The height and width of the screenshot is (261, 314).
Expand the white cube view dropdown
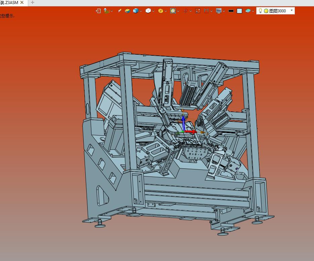(x=153, y=11)
